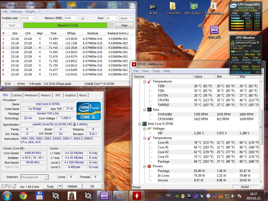Open the Tools dropdown arrow in CPU-Z
Screen dimensions: 268x201
60,186
